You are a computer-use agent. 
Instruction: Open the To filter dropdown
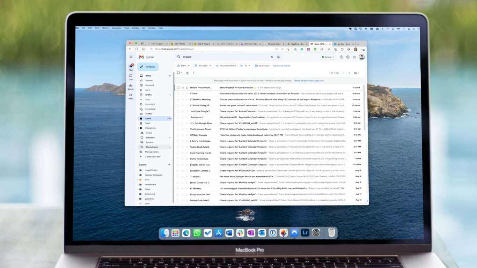click(x=246, y=66)
